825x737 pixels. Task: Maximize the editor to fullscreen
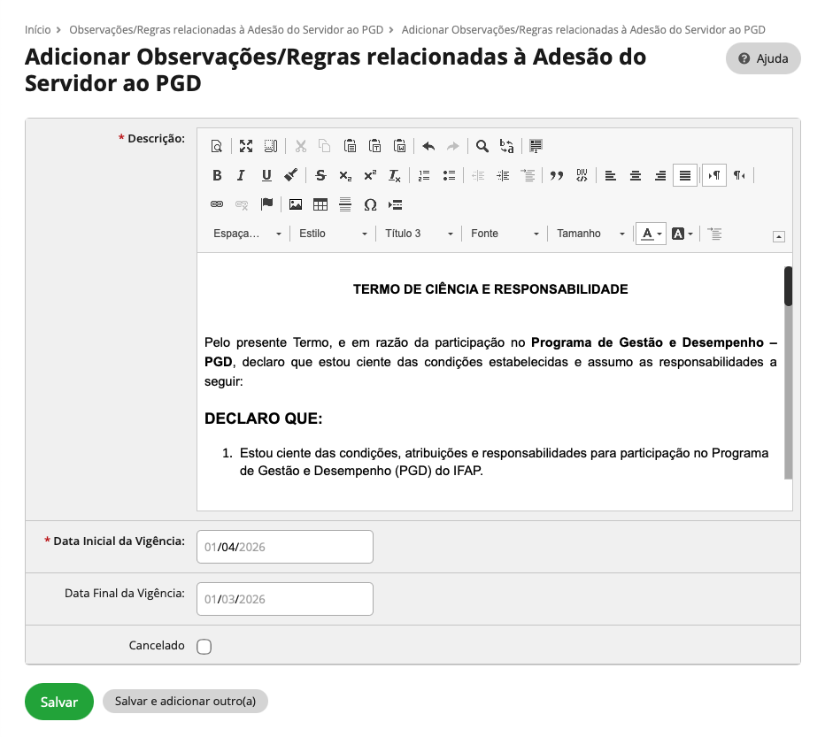point(246,146)
